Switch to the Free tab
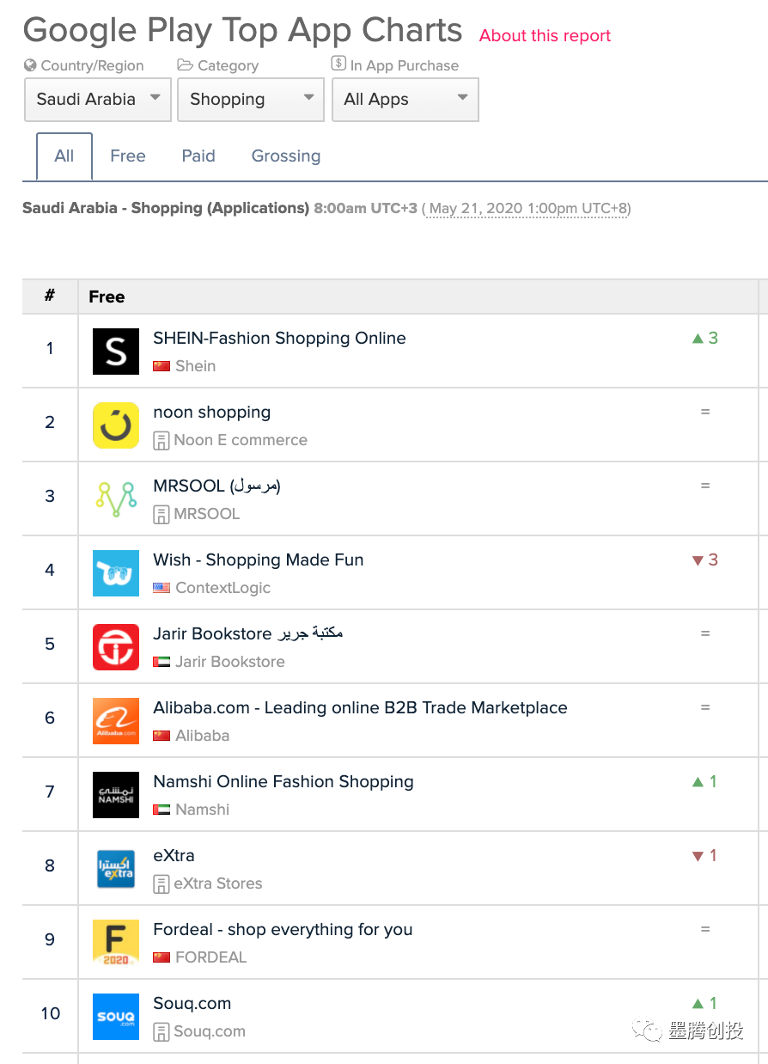This screenshot has width=768, height=1064. pos(127,156)
